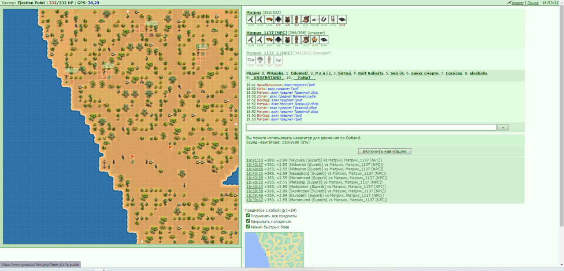
Task: Click Матрих's body armor vest icon
Action: (287, 19)
